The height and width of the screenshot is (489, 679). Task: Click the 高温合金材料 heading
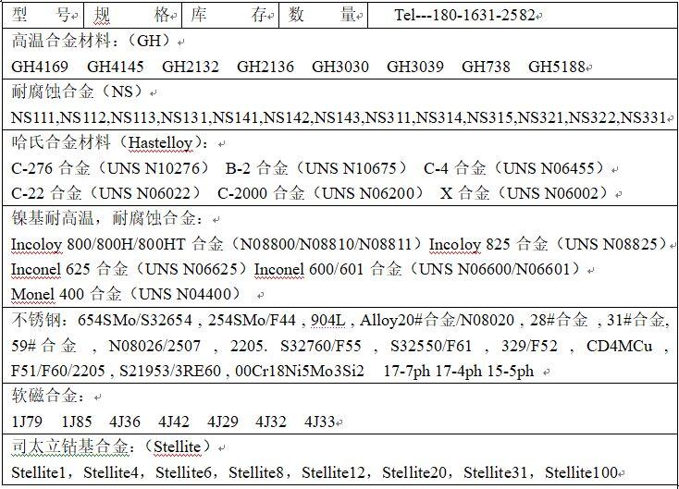(x=61, y=41)
